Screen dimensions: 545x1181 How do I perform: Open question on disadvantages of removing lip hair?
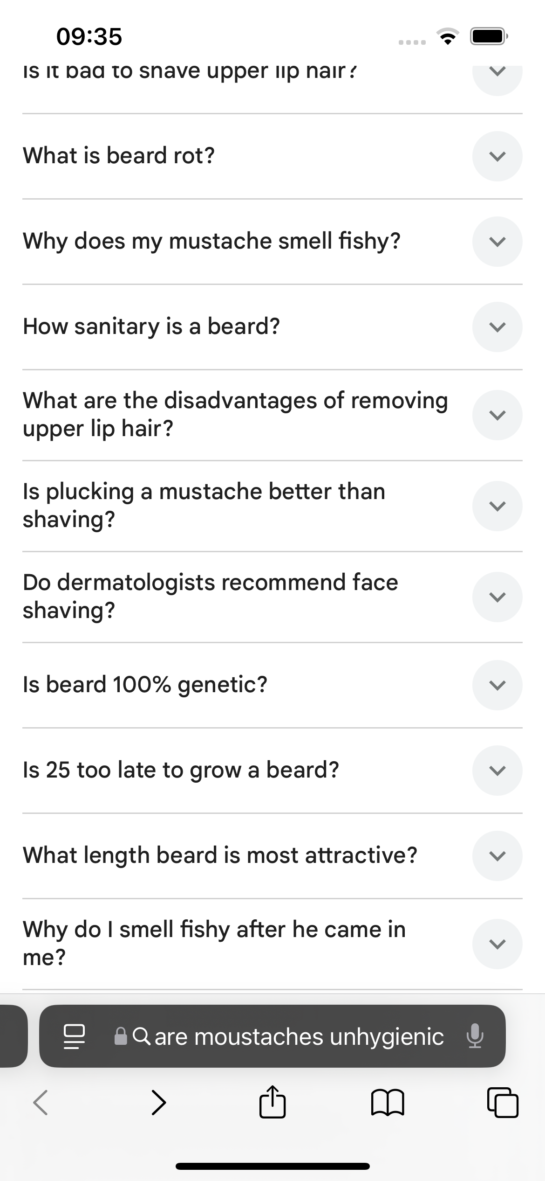(x=235, y=415)
